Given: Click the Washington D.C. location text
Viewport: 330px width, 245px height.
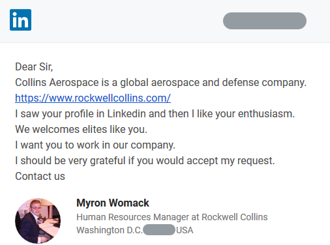Looking at the screenshot, I should (x=110, y=230).
